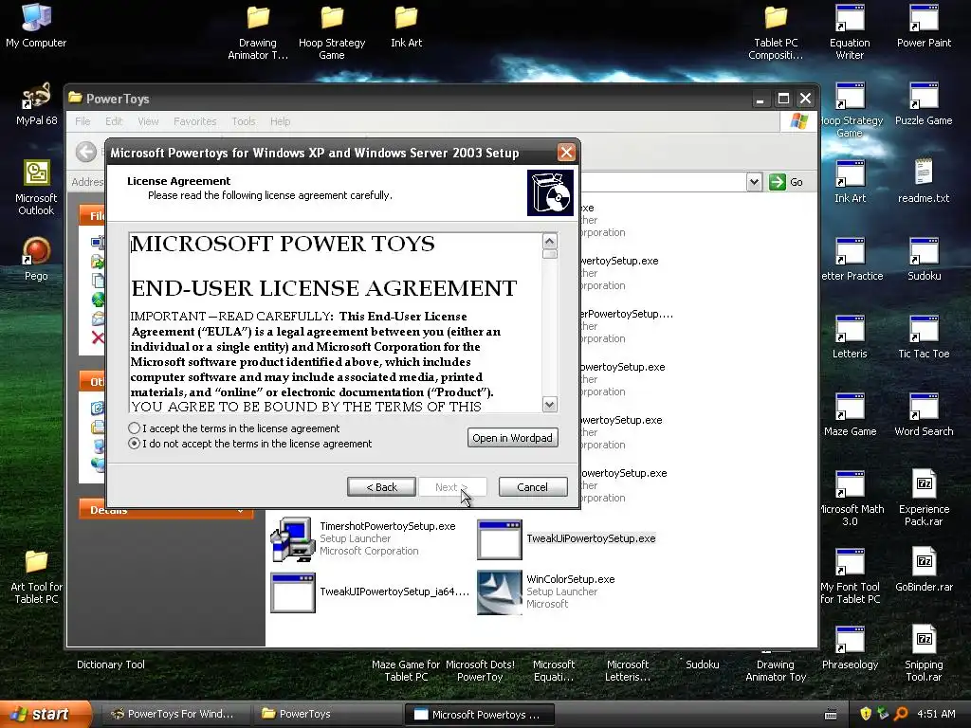
Task: Click Open in Wordpad button
Action: pyautogui.click(x=513, y=438)
